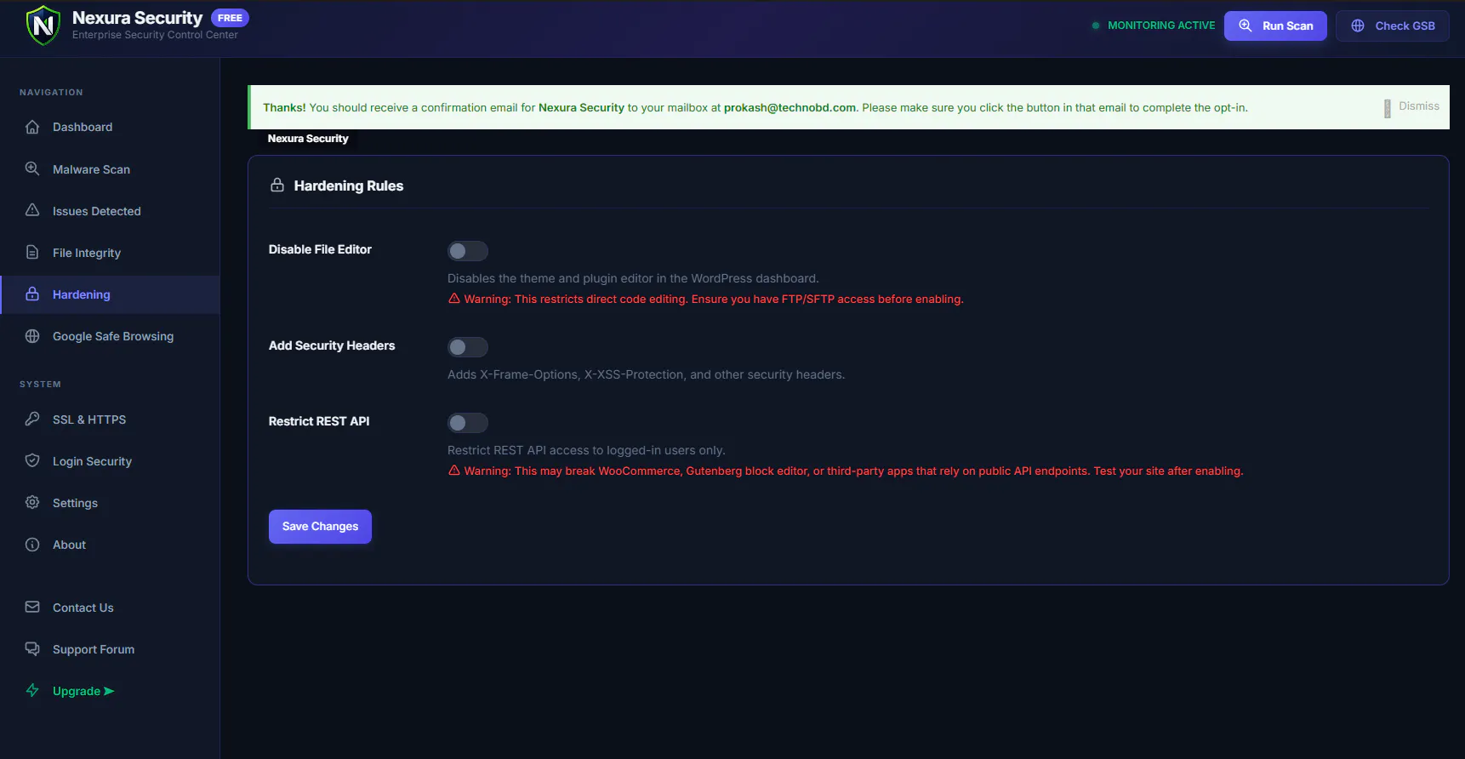Click the green monitoring status dot
This screenshot has width=1465, height=759.
pos(1096,26)
